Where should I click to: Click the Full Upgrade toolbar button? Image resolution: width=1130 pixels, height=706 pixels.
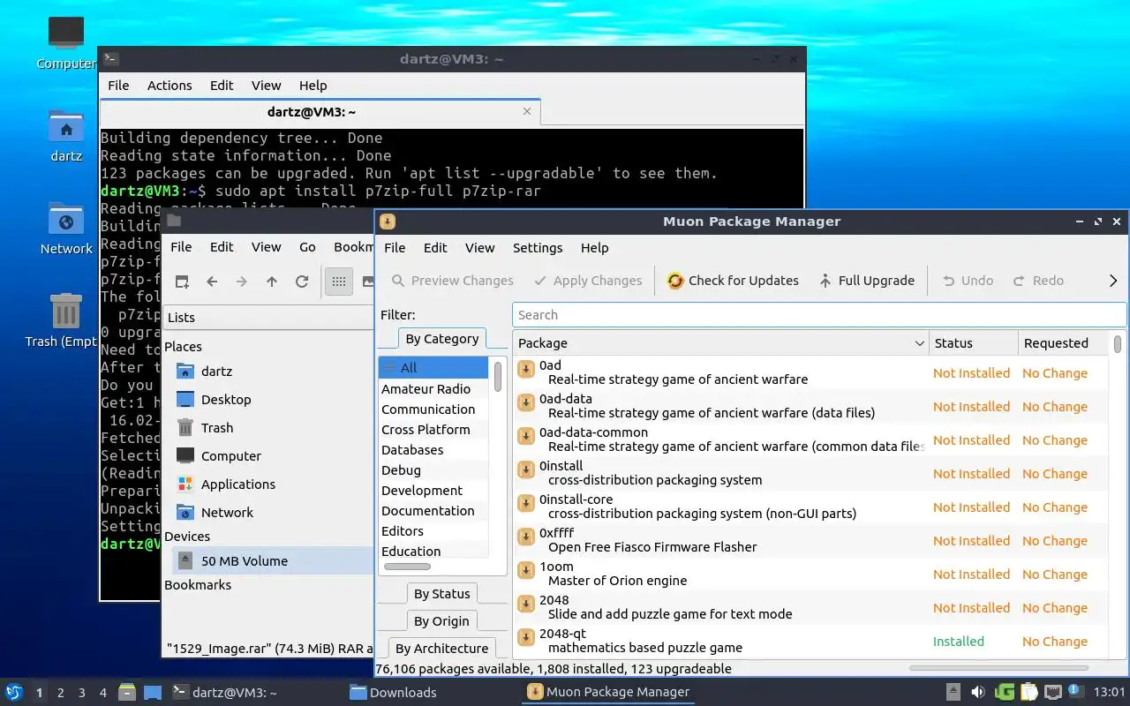(865, 281)
